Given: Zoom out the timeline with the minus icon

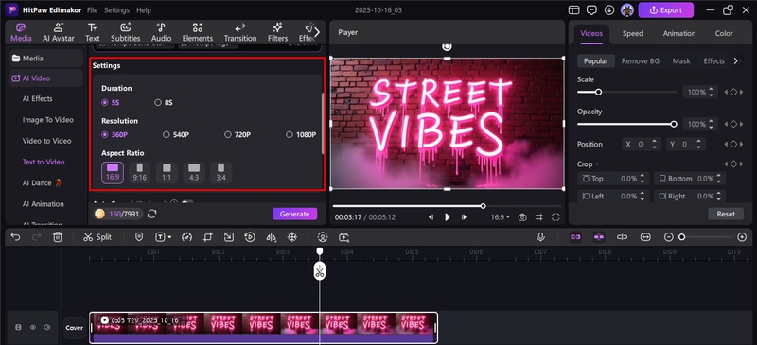Looking at the screenshot, I should point(669,237).
